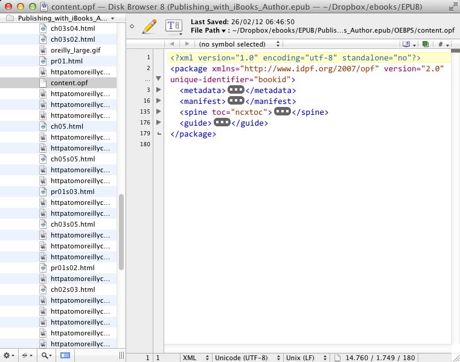Click the content.opf blank document icon
The image size is (460, 362).
[43, 83]
